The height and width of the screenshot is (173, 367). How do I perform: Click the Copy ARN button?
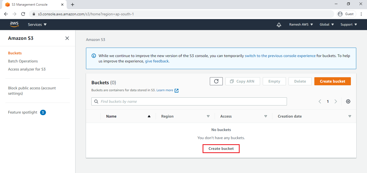click(243, 81)
